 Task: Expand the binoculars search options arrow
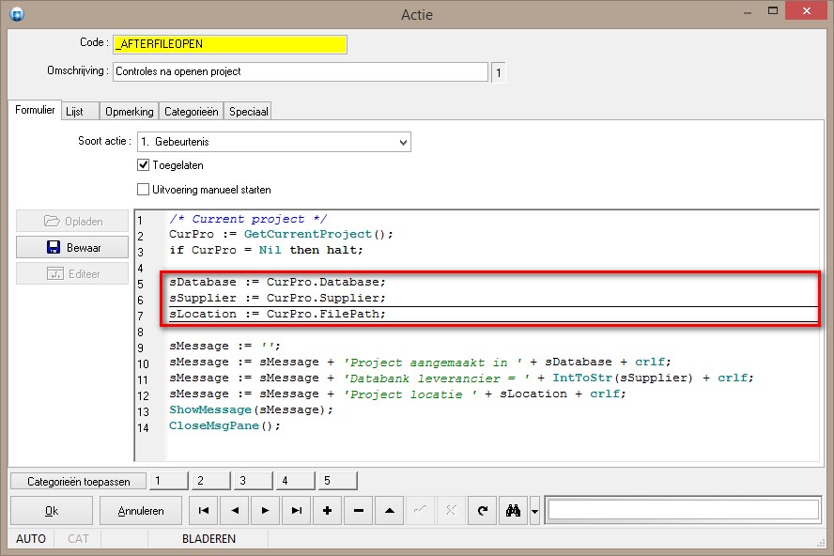(x=534, y=511)
